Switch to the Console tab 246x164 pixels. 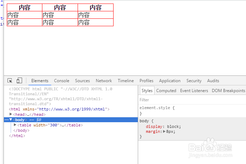click(62, 81)
